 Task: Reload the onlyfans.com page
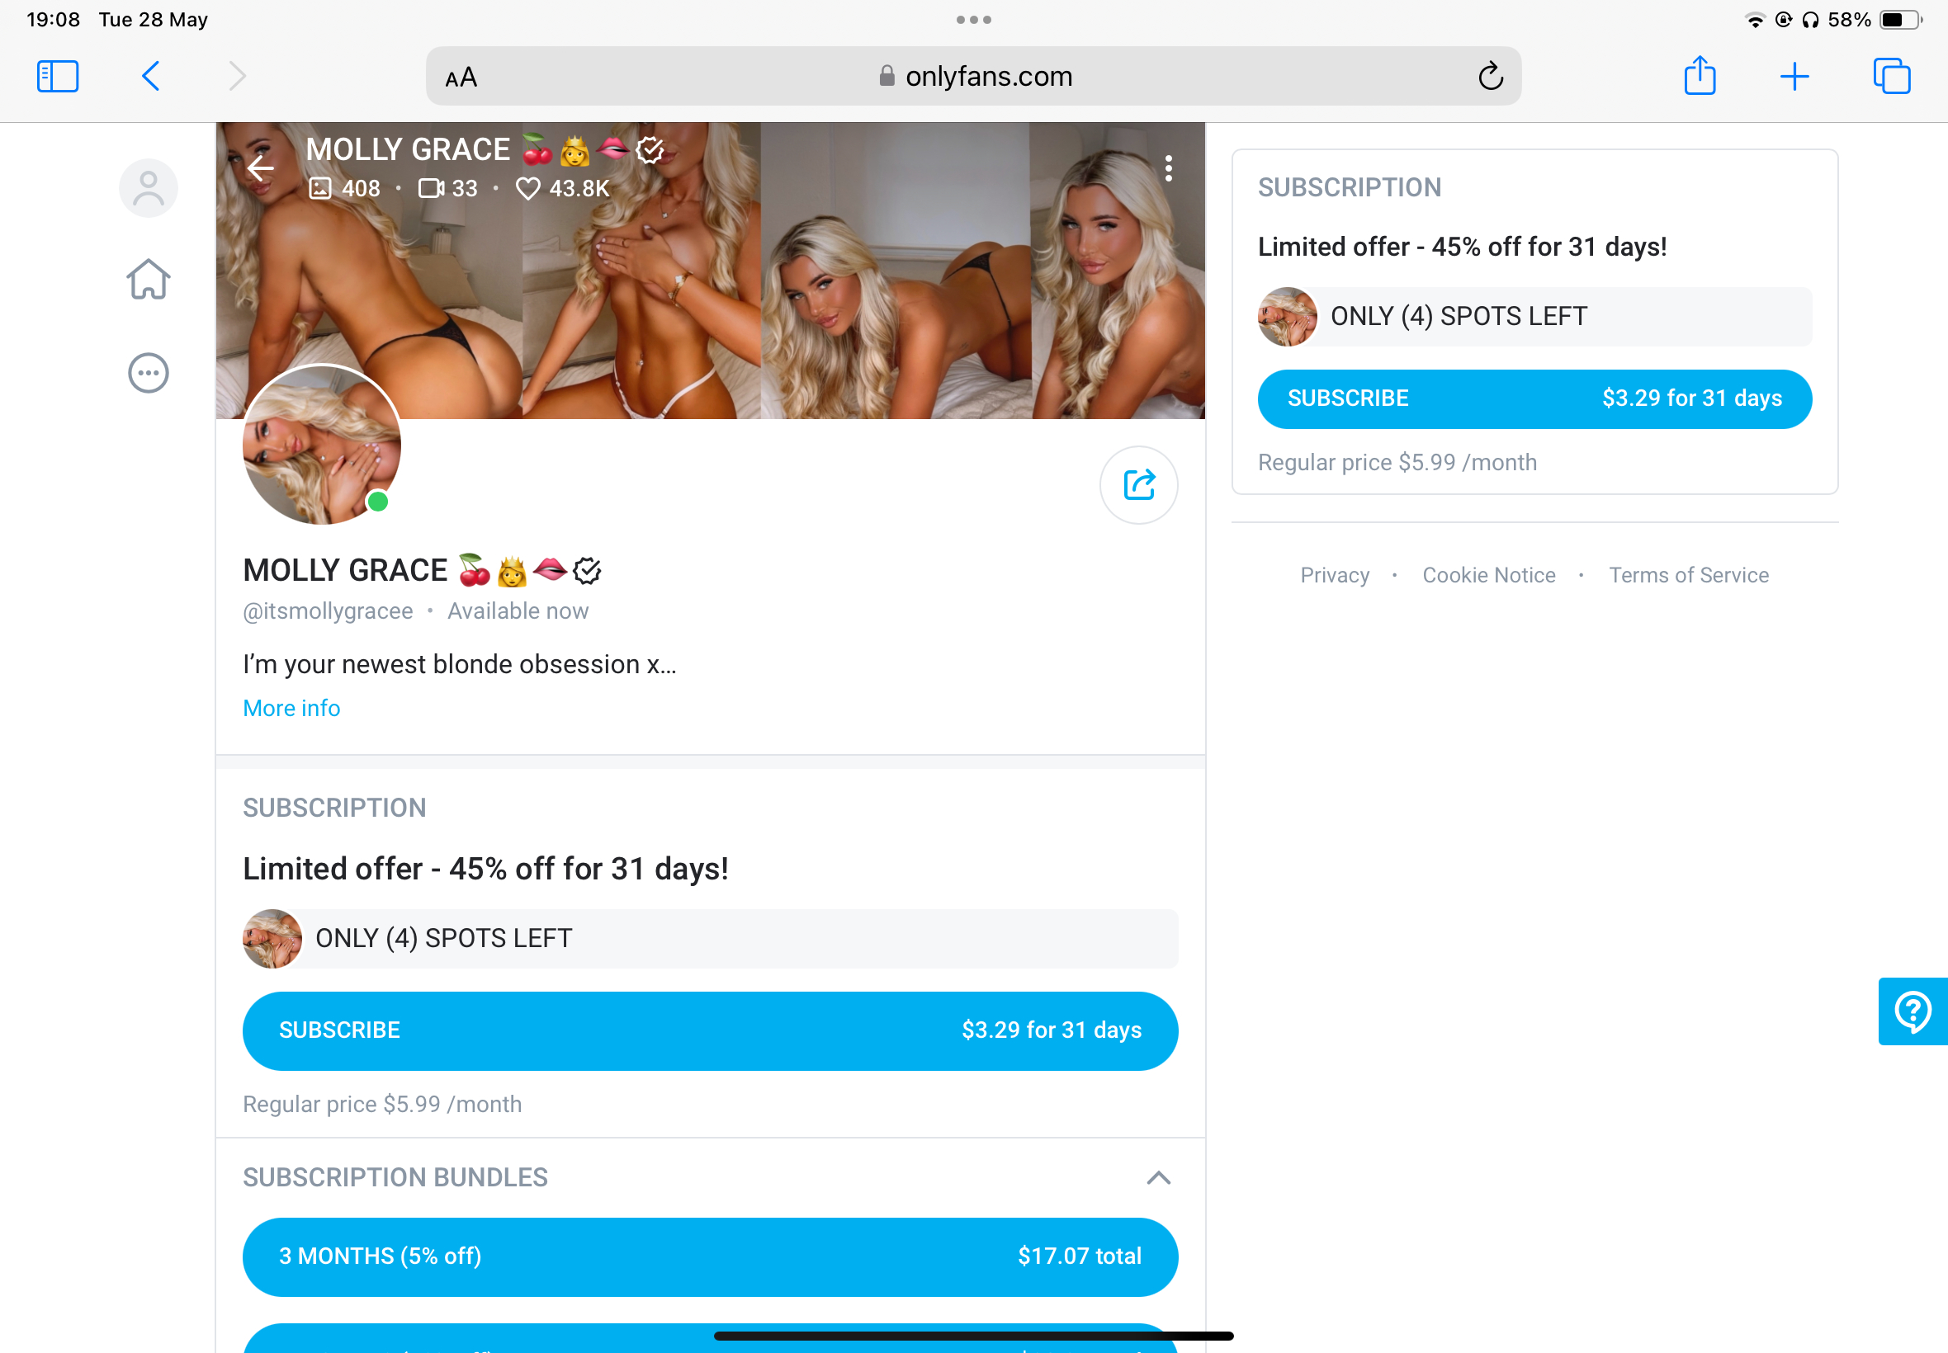pos(1490,76)
